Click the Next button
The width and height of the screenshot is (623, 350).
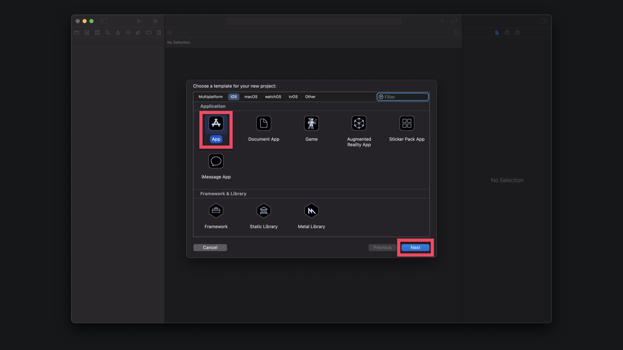[415, 248]
